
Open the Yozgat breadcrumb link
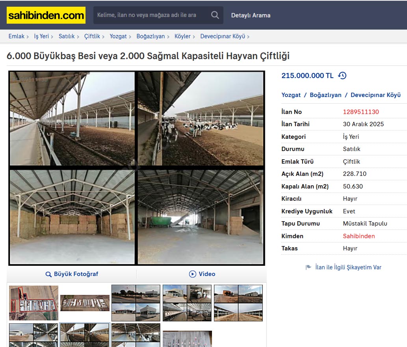pyautogui.click(x=118, y=36)
